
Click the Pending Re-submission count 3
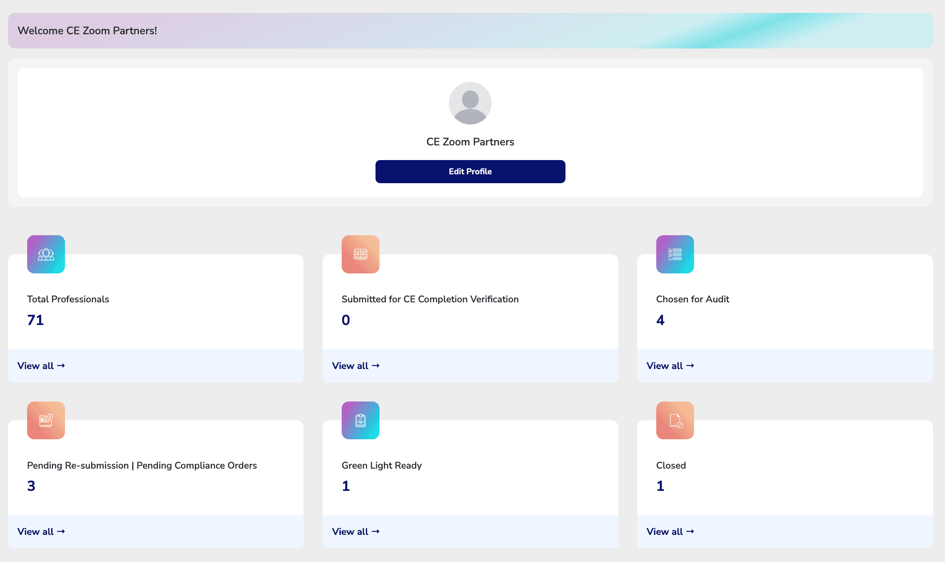click(31, 486)
